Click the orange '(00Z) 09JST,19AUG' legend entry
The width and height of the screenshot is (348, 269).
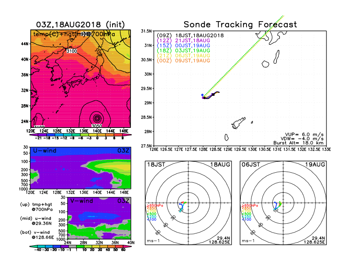183,61
